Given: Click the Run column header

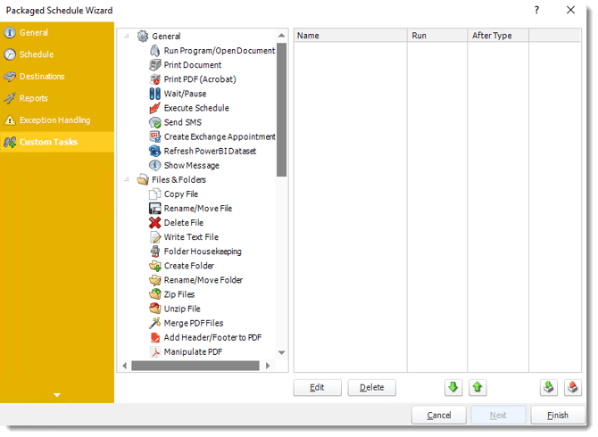Looking at the screenshot, I should point(438,36).
